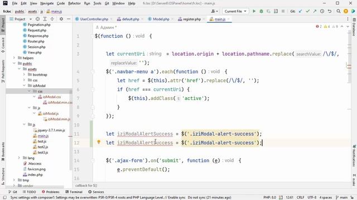Expand the bootstrap folder
The width and height of the screenshot is (357, 200).
tap(24, 74)
